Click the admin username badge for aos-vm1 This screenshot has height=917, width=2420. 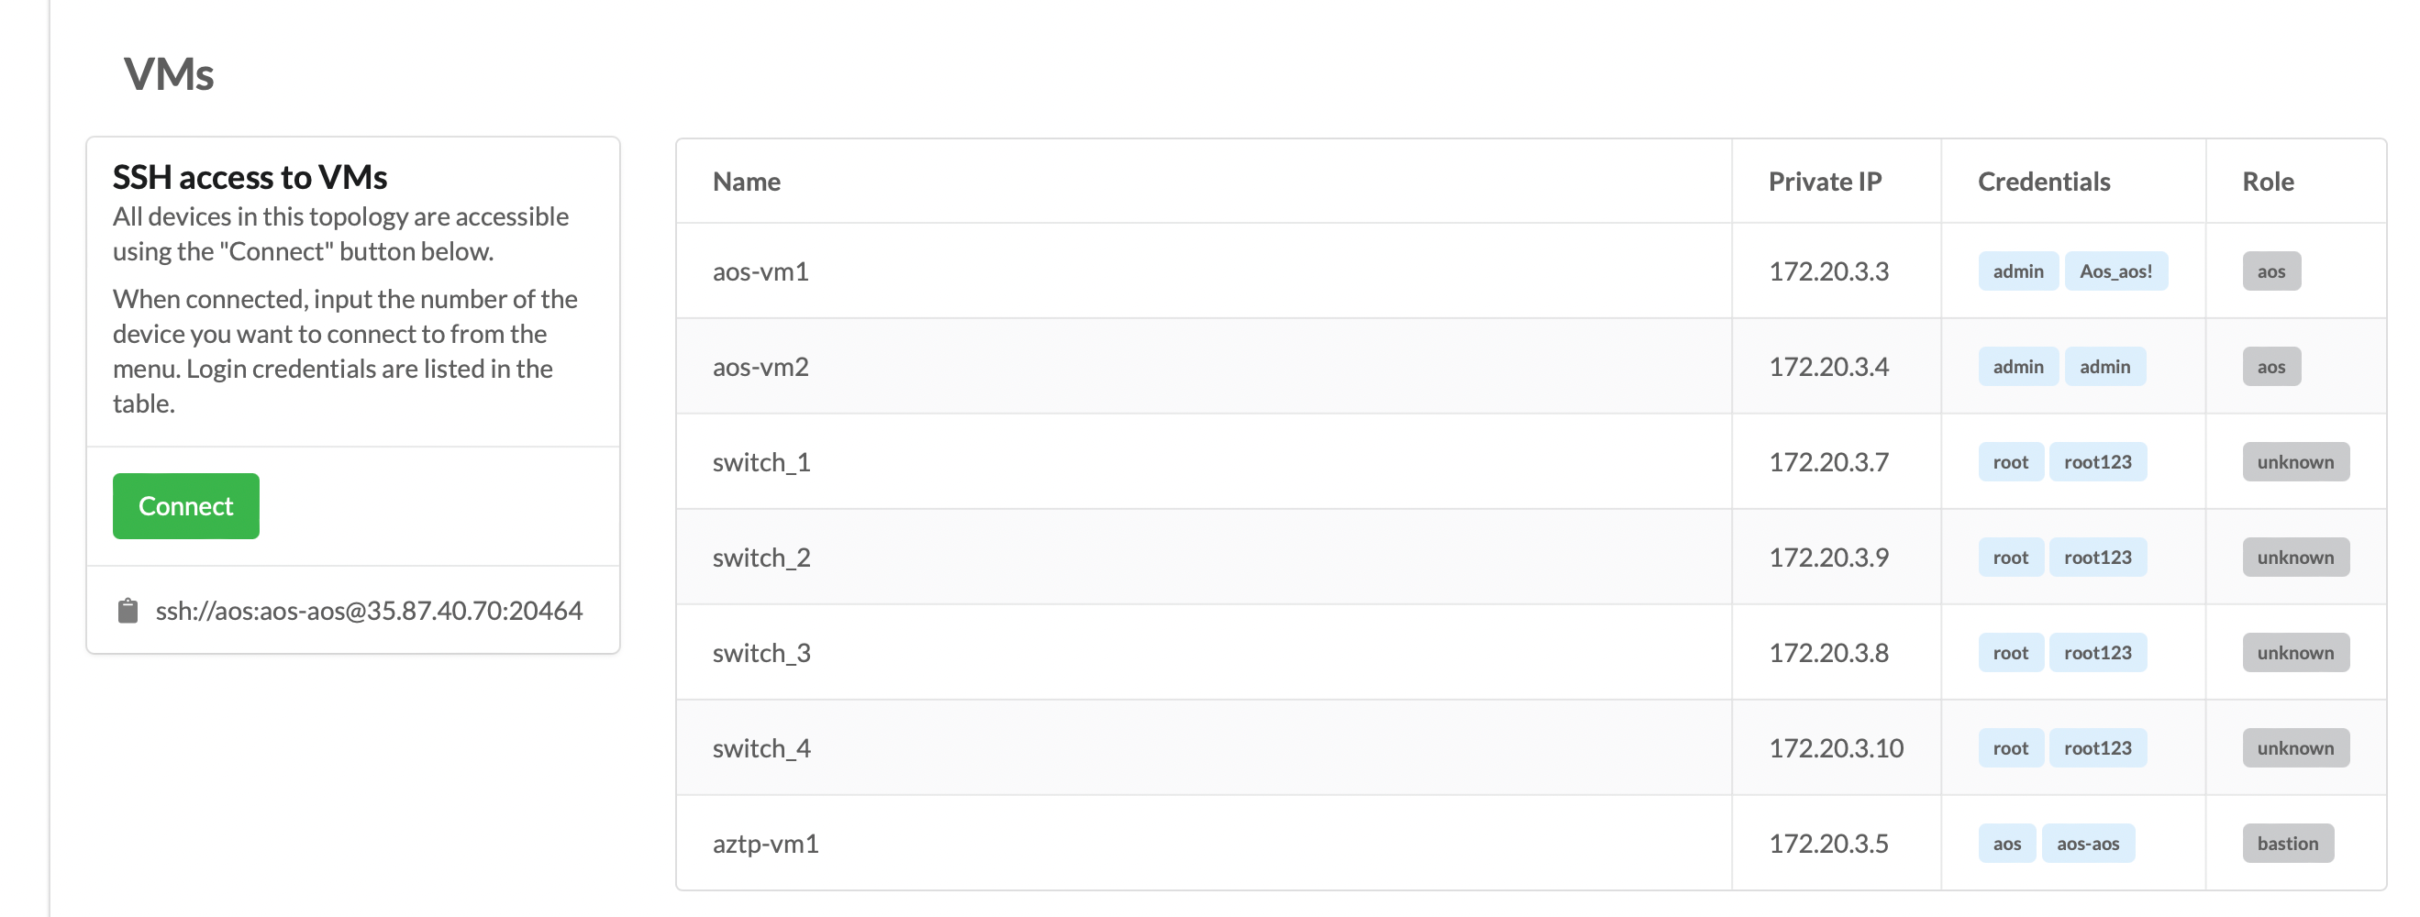2017,271
